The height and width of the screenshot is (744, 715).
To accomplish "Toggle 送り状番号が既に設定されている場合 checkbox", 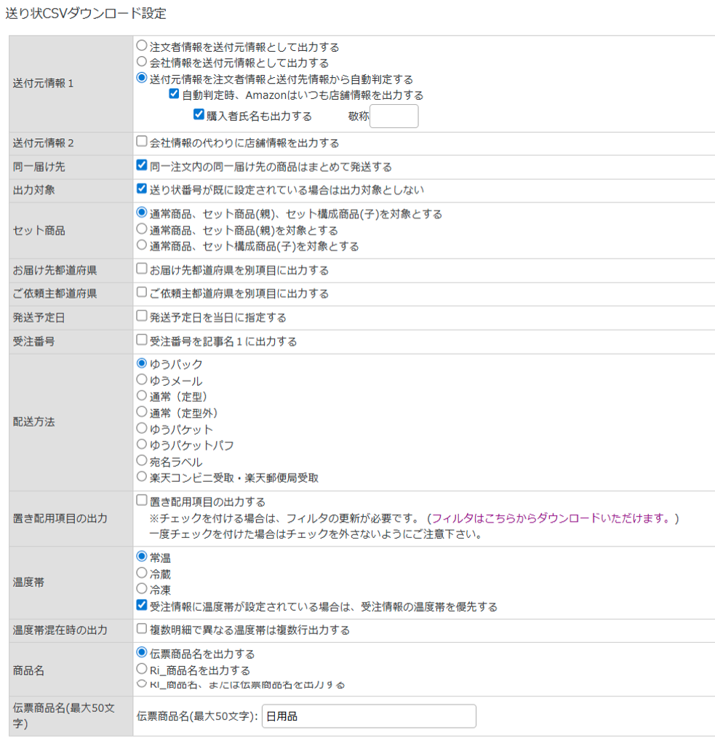I will 142,189.
